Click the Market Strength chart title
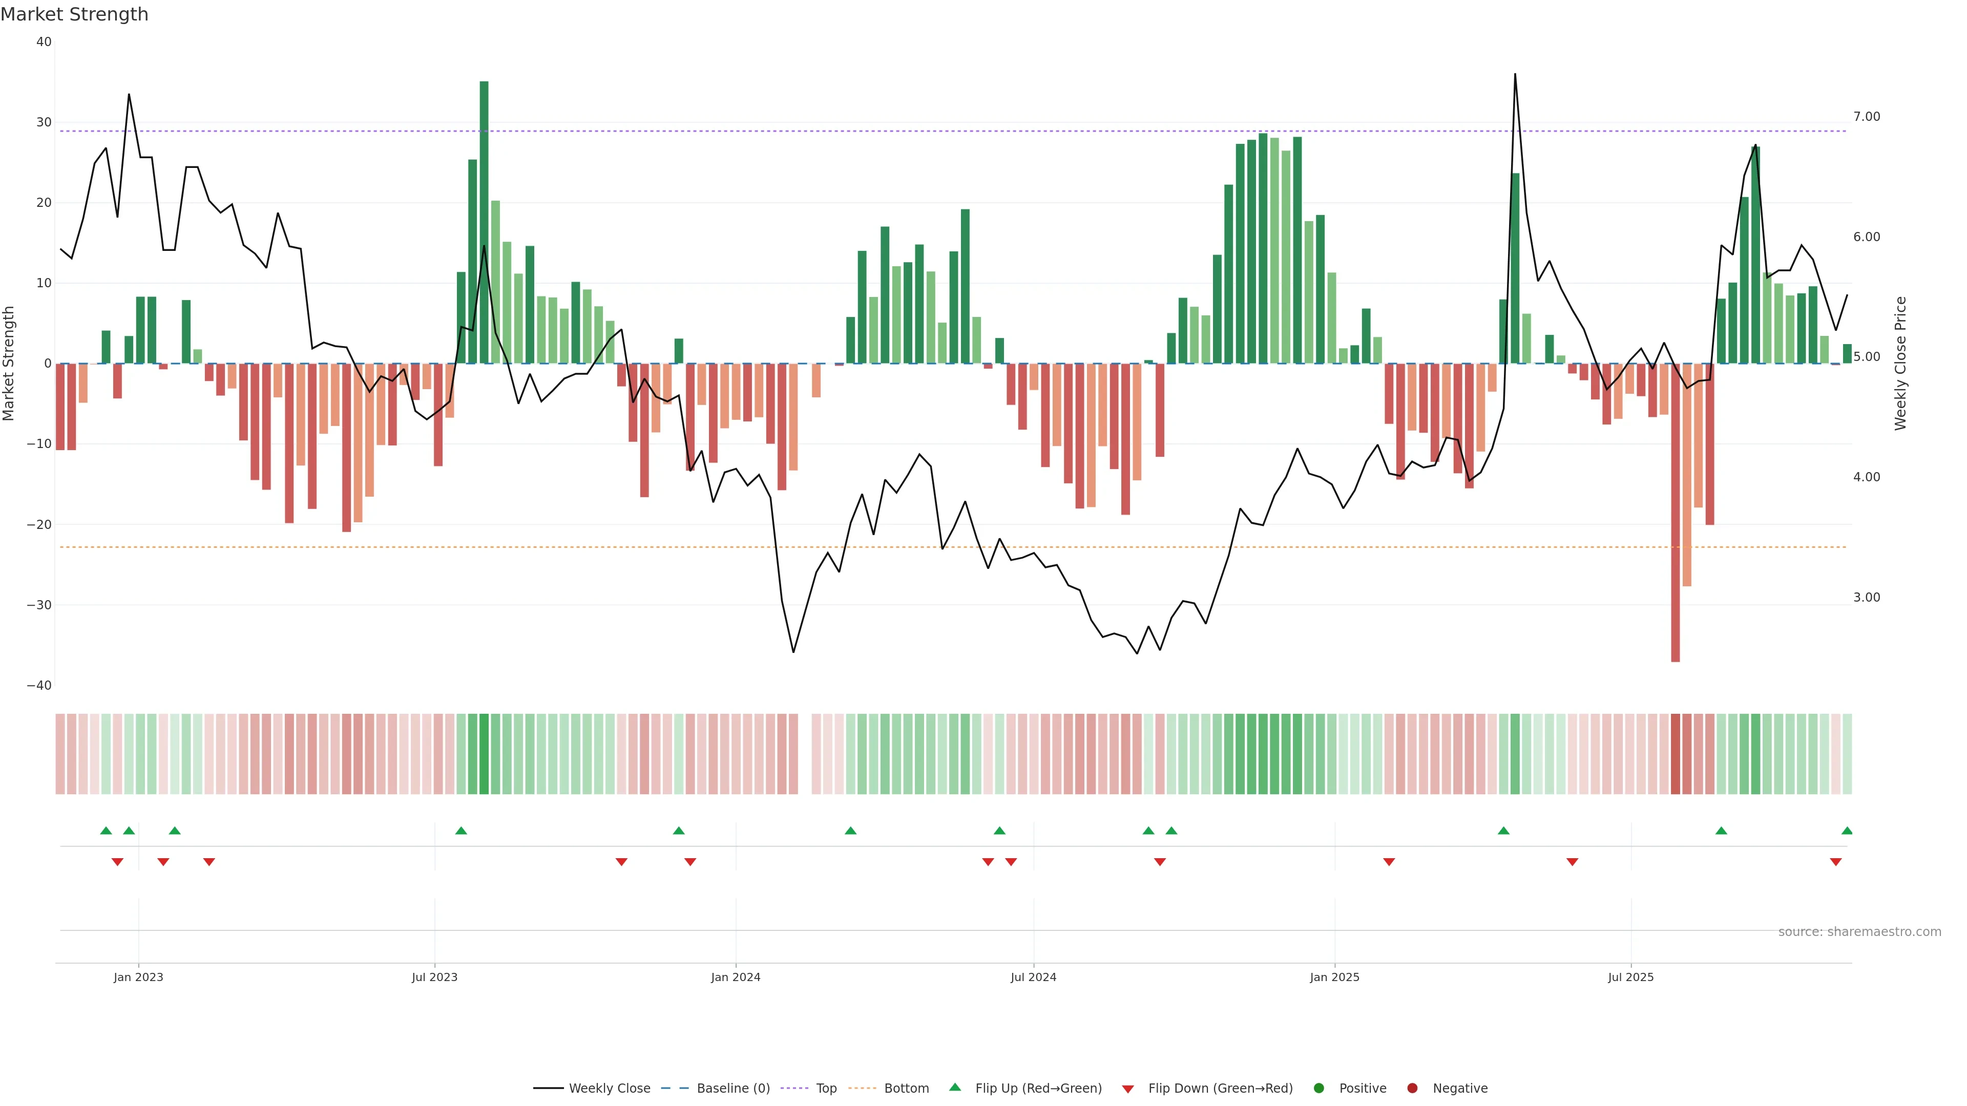1967x1106 pixels. coord(74,14)
